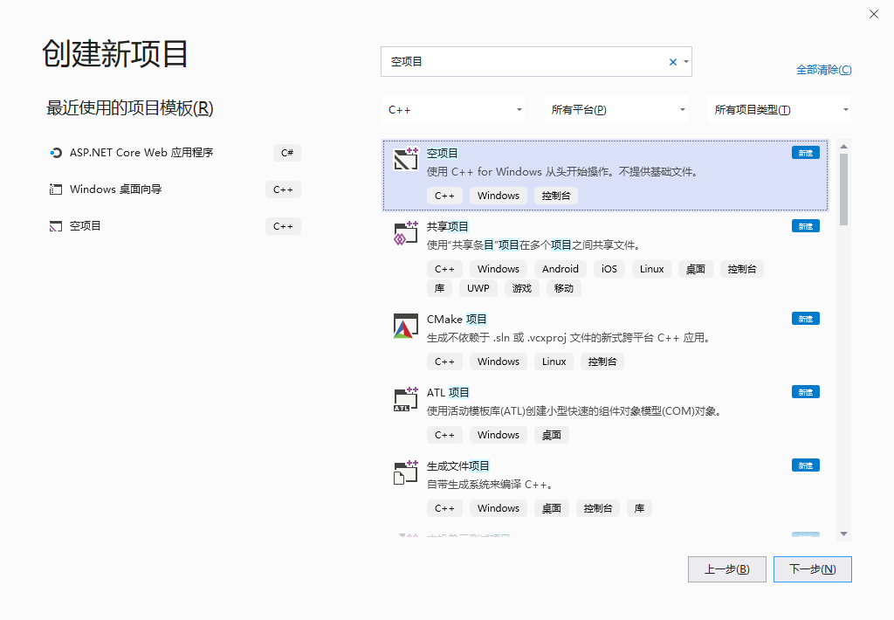
Task: Click the 新建 badge on ATL 项目
Action: coord(806,392)
